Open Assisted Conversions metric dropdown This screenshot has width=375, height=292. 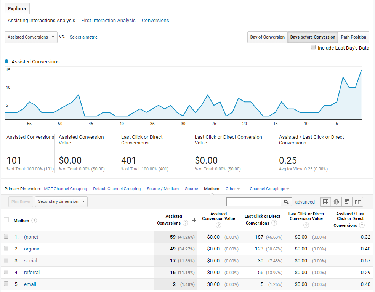click(x=31, y=37)
